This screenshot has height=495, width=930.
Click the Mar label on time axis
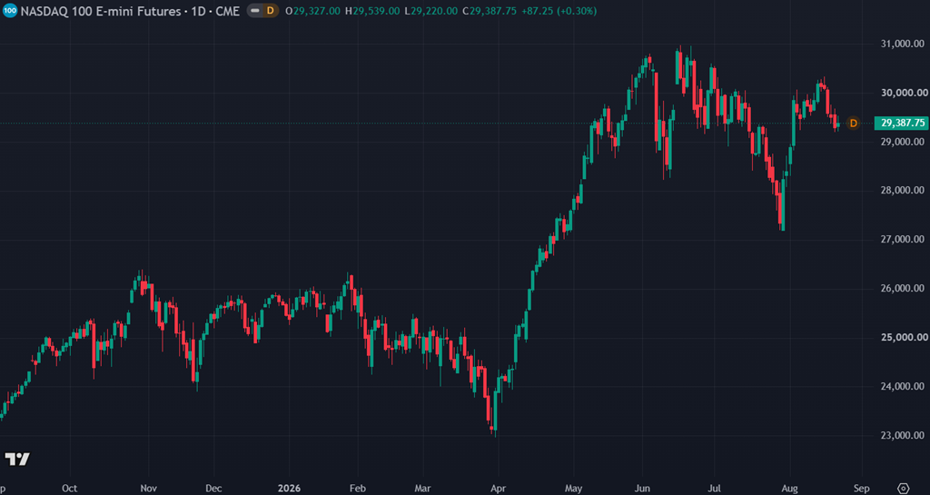coord(422,489)
